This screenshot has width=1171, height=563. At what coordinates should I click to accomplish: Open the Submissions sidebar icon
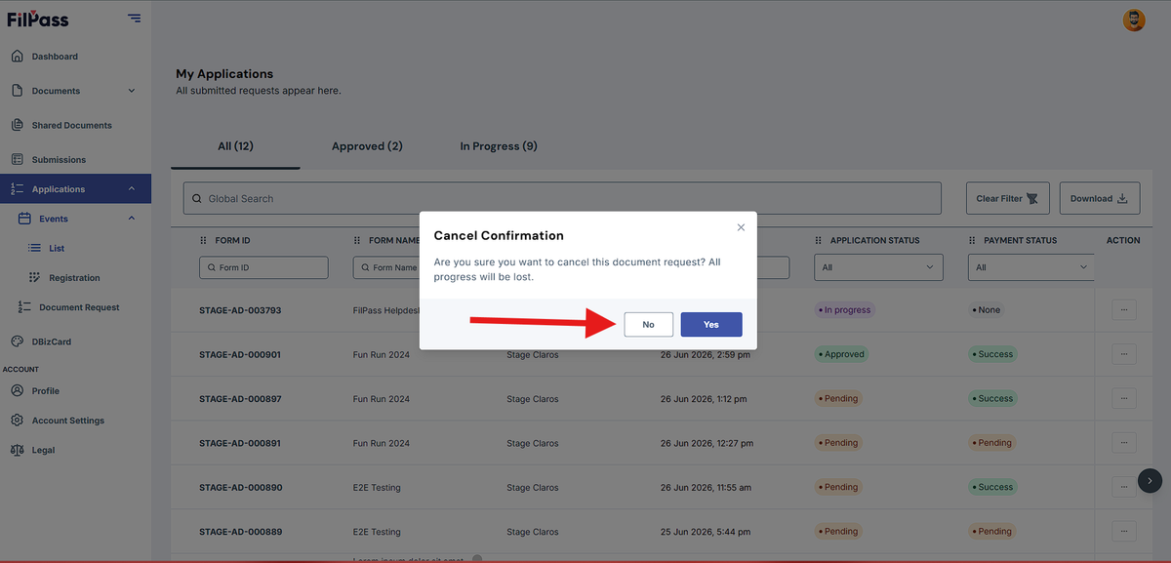point(17,159)
